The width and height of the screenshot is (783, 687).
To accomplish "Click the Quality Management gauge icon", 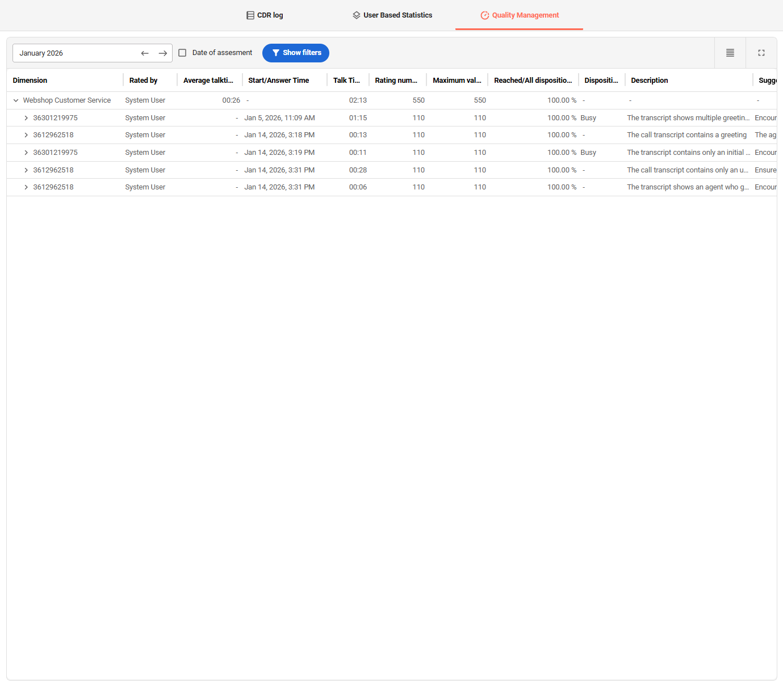I will coord(485,15).
